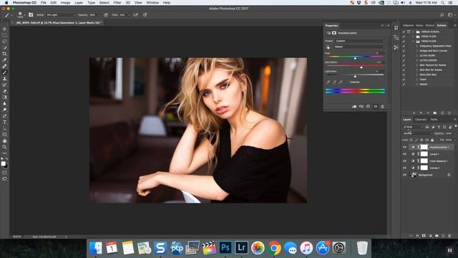The image size is (458, 258).
Task: Open the File menu
Action: click(x=43, y=3)
